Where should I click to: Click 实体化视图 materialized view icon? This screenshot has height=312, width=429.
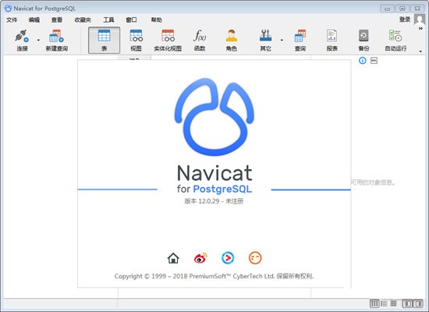[168, 36]
